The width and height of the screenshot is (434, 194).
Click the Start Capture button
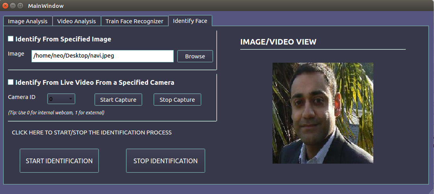click(x=118, y=100)
